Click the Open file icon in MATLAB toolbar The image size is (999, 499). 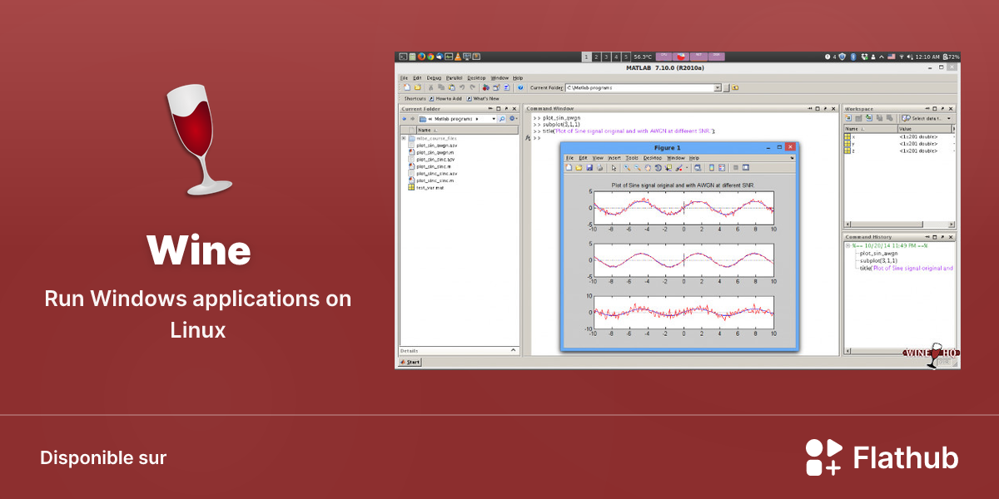[x=418, y=87]
